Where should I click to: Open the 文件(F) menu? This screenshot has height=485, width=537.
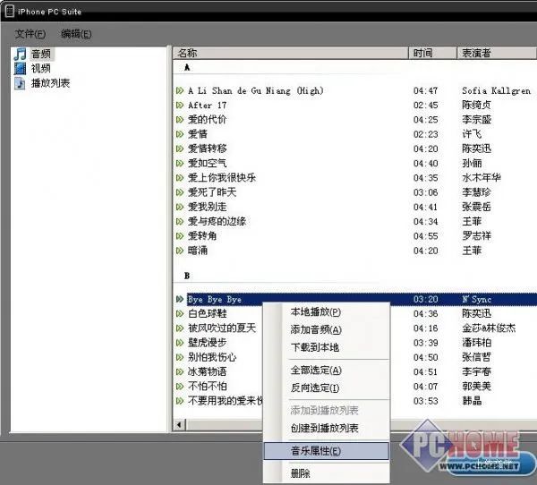coord(30,34)
